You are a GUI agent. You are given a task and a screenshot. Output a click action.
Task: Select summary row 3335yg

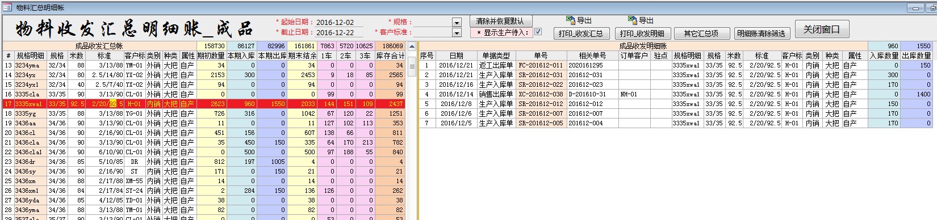[204, 113]
